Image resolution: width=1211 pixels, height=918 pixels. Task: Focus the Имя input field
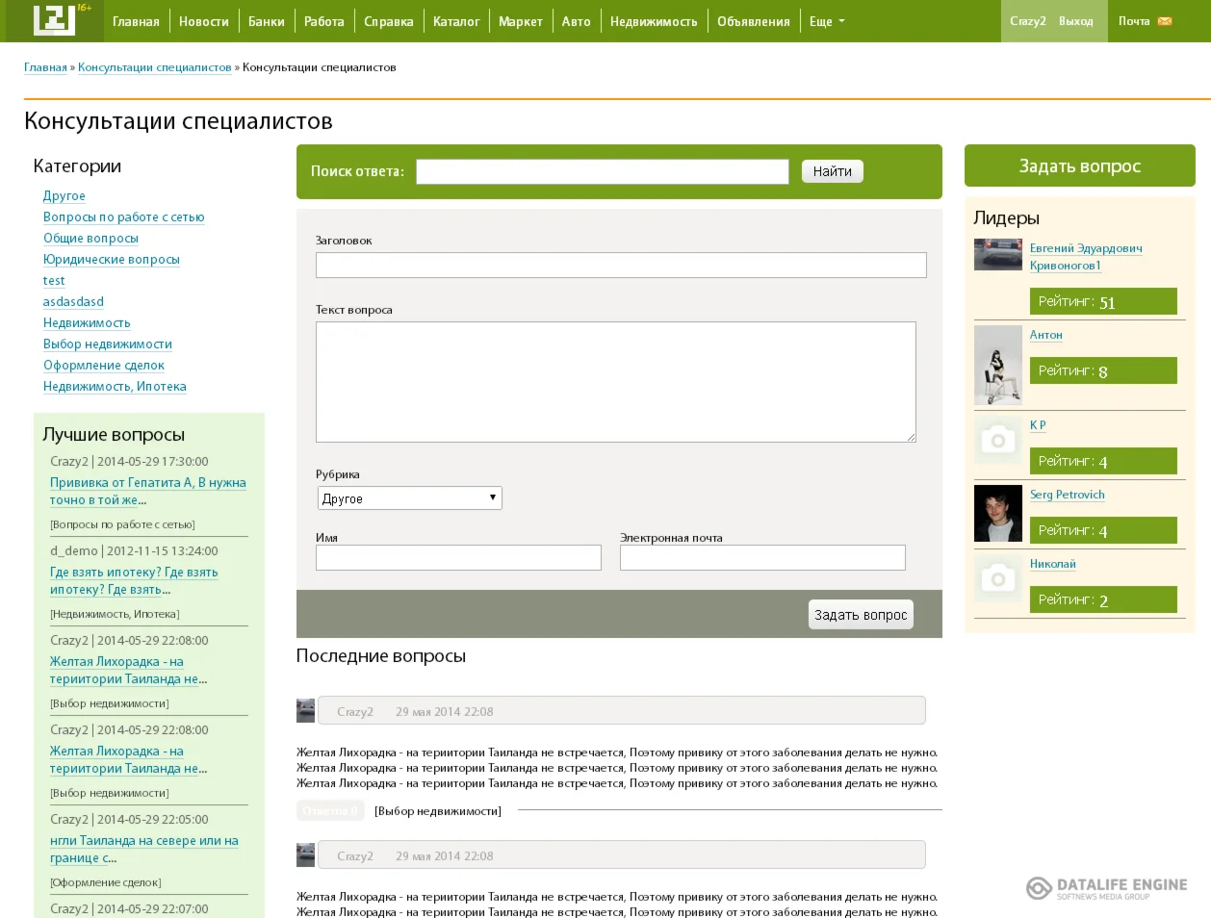(458, 557)
